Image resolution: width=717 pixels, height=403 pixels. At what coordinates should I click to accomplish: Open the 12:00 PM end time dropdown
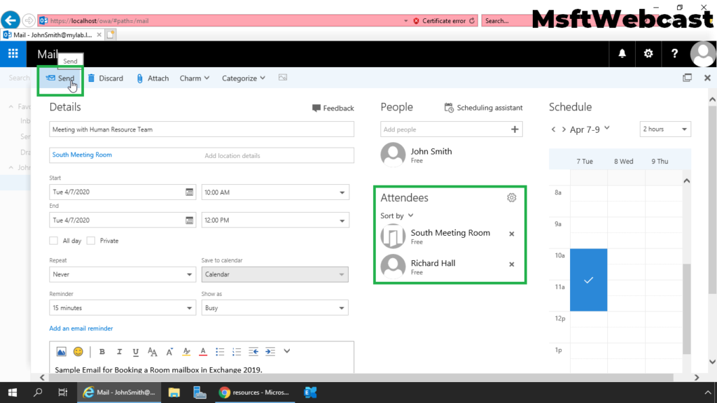[x=275, y=220]
